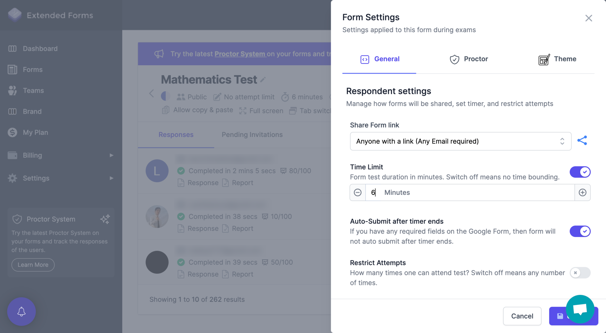The width and height of the screenshot is (606, 333).
Task: Open the chat support bubble
Action: 580,309
